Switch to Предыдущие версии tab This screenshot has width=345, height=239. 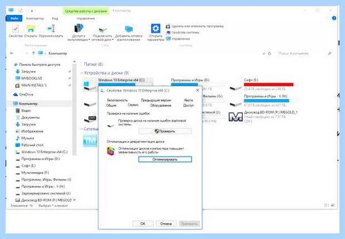tap(156, 100)
